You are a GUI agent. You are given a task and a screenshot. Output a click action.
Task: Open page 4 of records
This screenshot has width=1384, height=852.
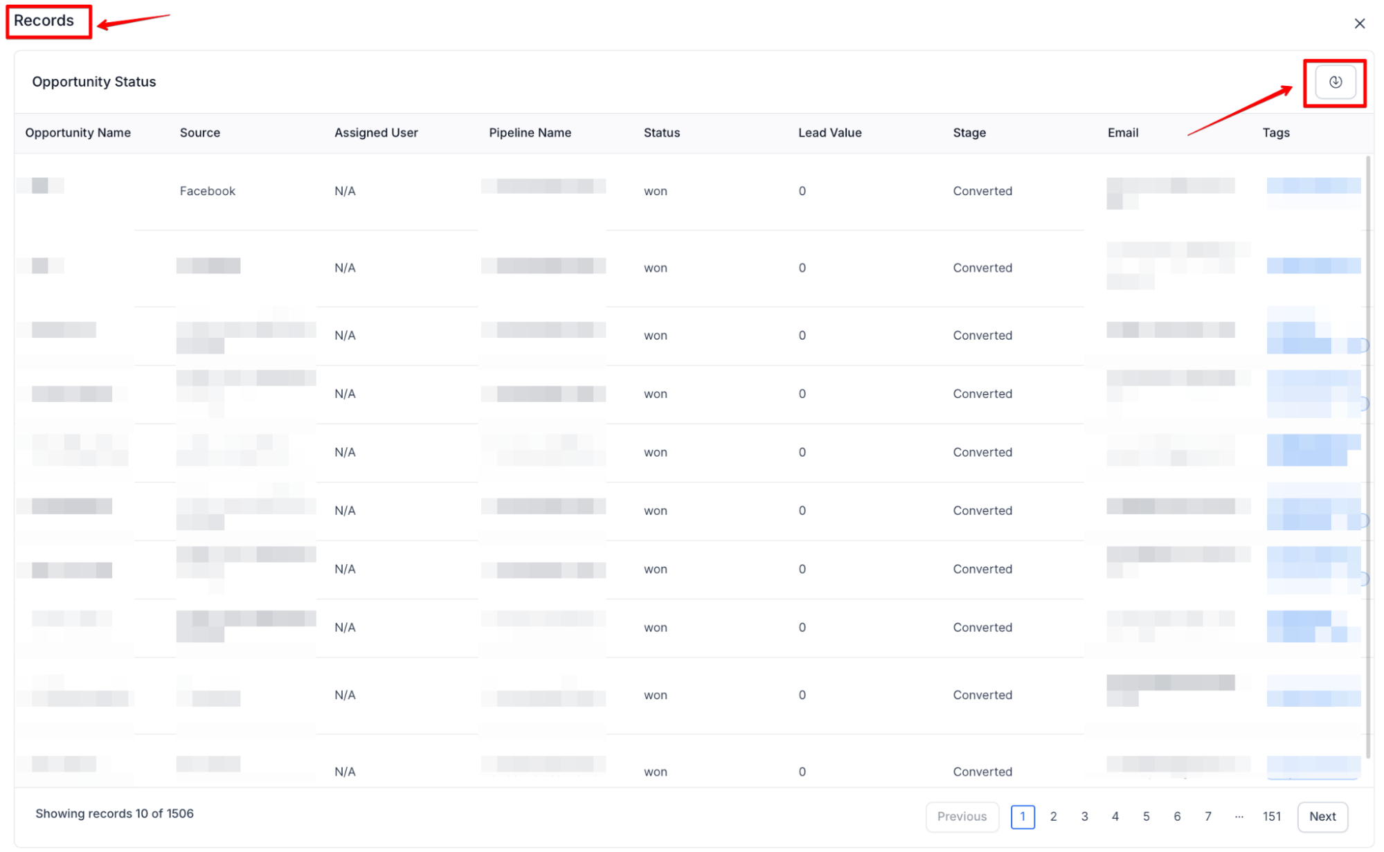coord(1115,816)
